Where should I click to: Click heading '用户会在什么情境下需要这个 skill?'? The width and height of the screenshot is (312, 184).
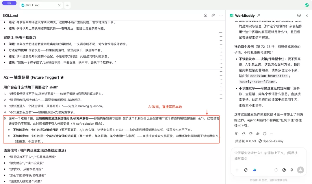click(30, 87)
